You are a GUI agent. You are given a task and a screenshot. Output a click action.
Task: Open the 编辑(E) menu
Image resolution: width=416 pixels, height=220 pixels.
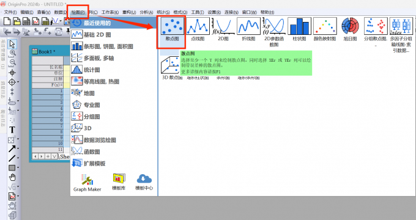27,12
